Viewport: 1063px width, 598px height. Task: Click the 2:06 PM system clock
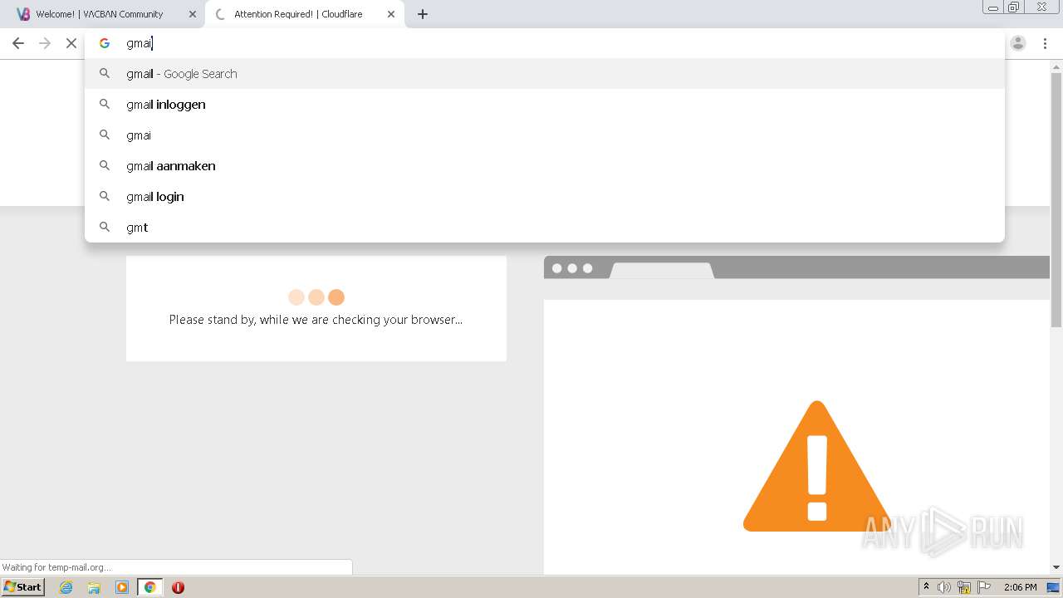point(1020,587)
